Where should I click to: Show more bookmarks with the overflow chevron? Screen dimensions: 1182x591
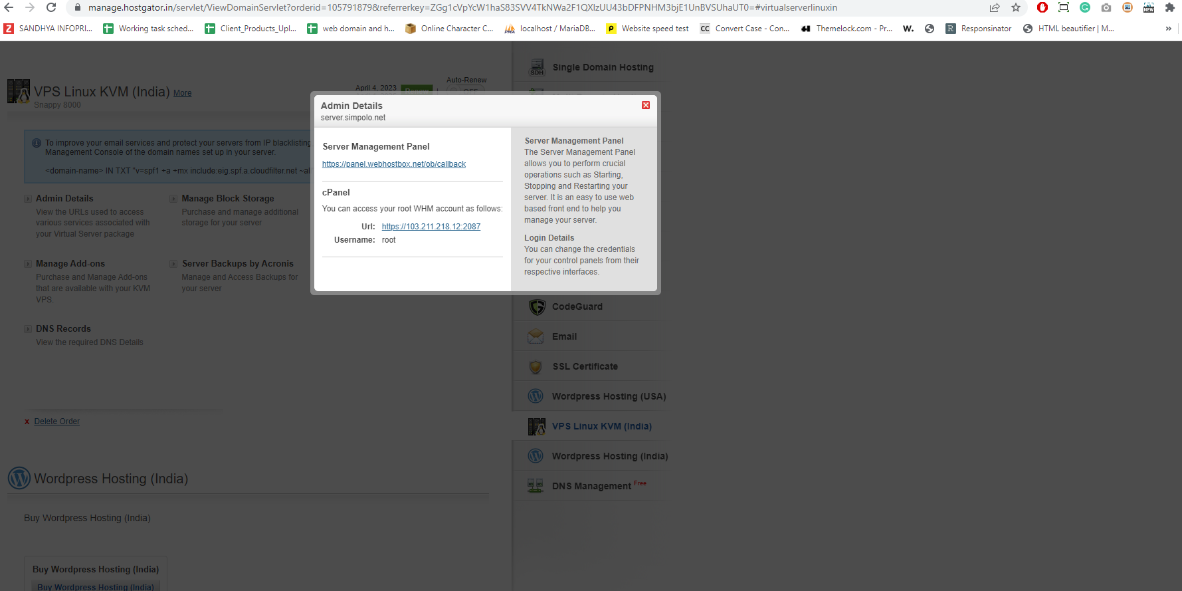pos(1168,29)
